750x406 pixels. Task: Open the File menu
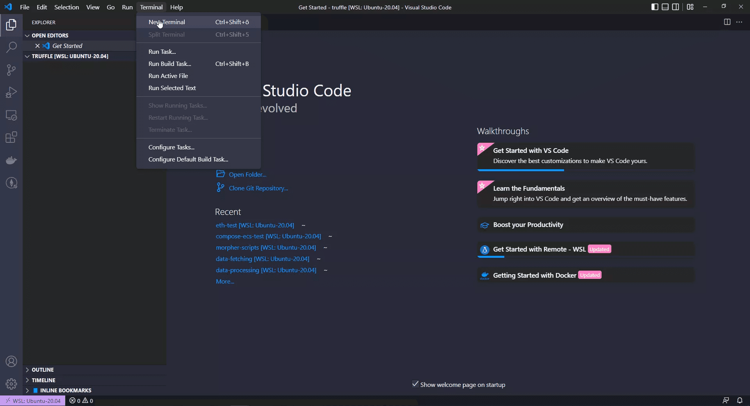pos(25,7)
